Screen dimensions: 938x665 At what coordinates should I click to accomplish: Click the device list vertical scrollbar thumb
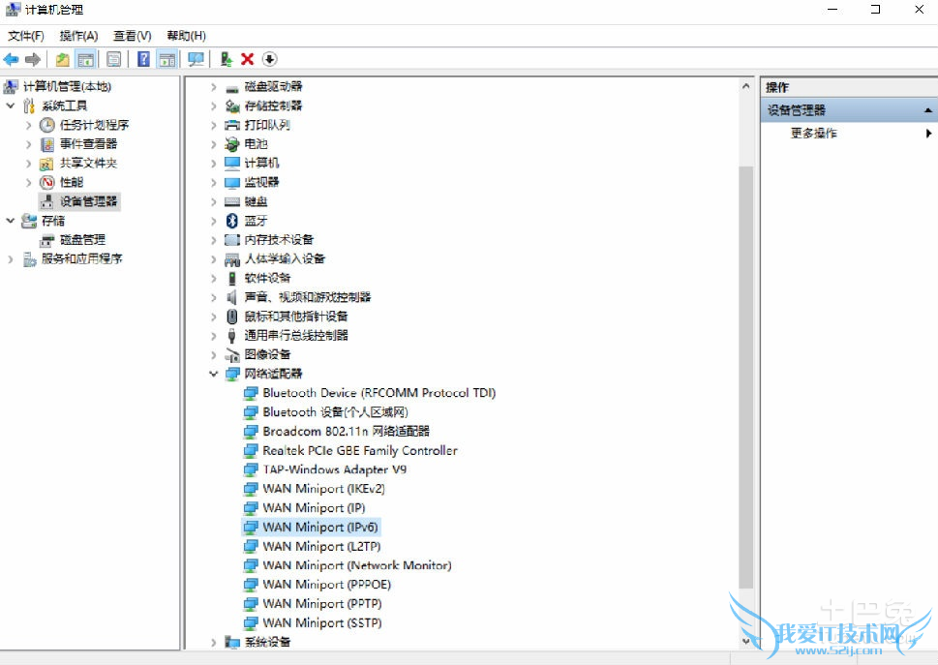coord(745,378)
